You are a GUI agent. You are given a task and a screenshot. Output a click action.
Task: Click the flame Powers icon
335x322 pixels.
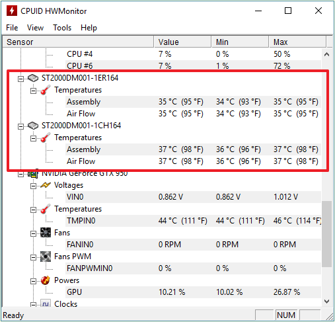[46, 280]
